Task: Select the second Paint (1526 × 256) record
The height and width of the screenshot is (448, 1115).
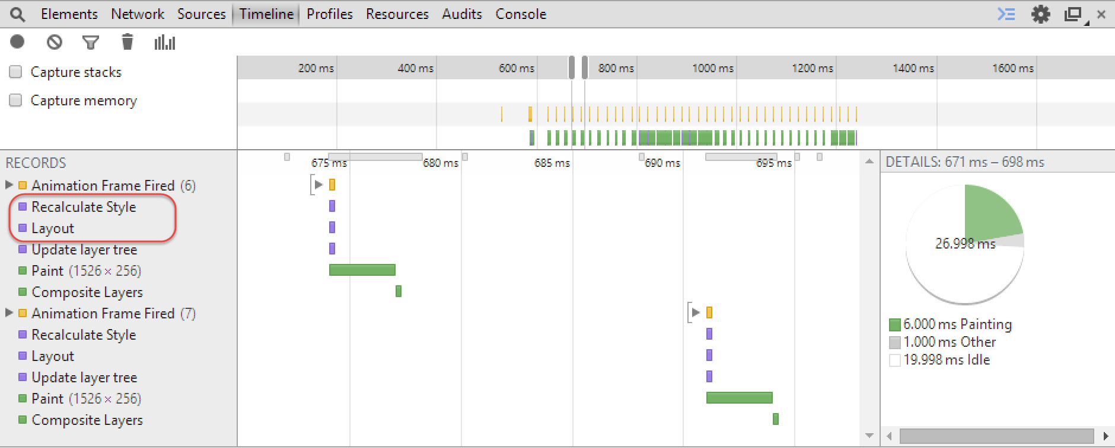Action: coord(87,398)
